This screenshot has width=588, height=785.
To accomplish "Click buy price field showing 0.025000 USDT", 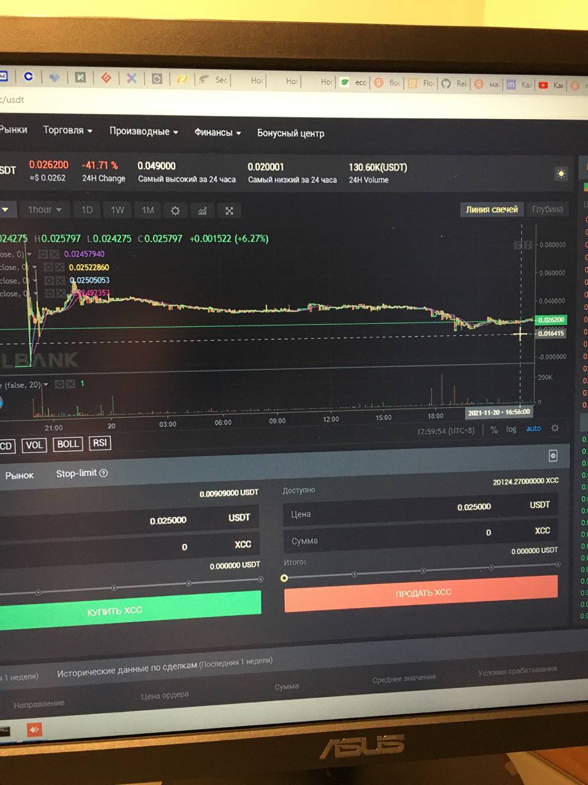I will pos(129,521).
